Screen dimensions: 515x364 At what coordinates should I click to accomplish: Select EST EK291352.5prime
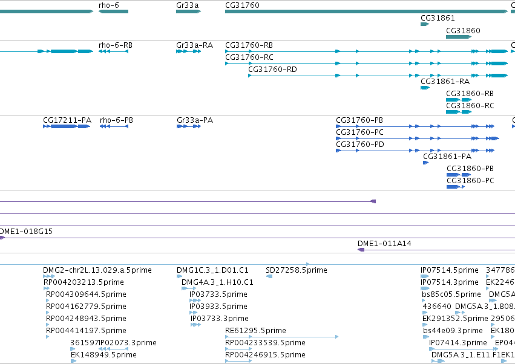pyautogui.click(x=424, y=325)
